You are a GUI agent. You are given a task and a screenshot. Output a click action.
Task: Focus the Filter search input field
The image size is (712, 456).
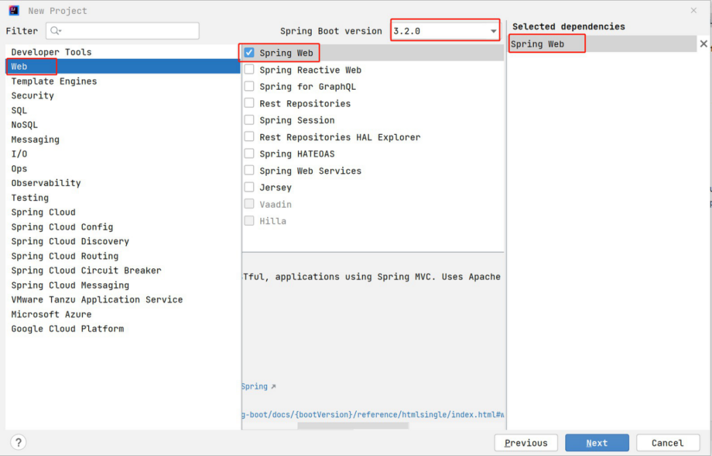click(x=123, y=31)
